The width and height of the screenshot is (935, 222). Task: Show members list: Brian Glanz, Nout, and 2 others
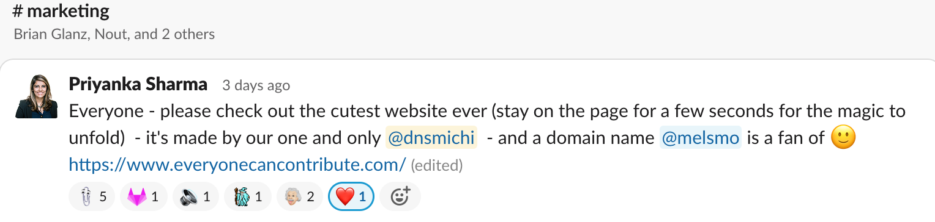pos(114,34)
